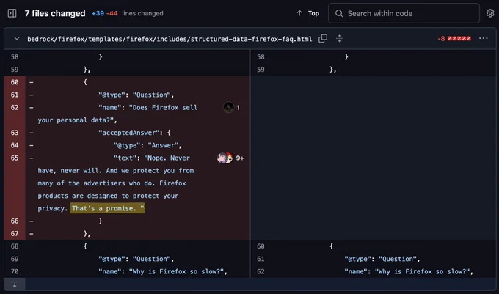Expand hidden lines below line 70
The image size is (499, 294).
tap(15, 284)
